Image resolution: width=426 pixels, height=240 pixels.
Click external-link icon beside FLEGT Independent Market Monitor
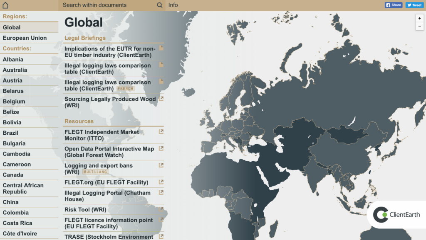point(161,132)
